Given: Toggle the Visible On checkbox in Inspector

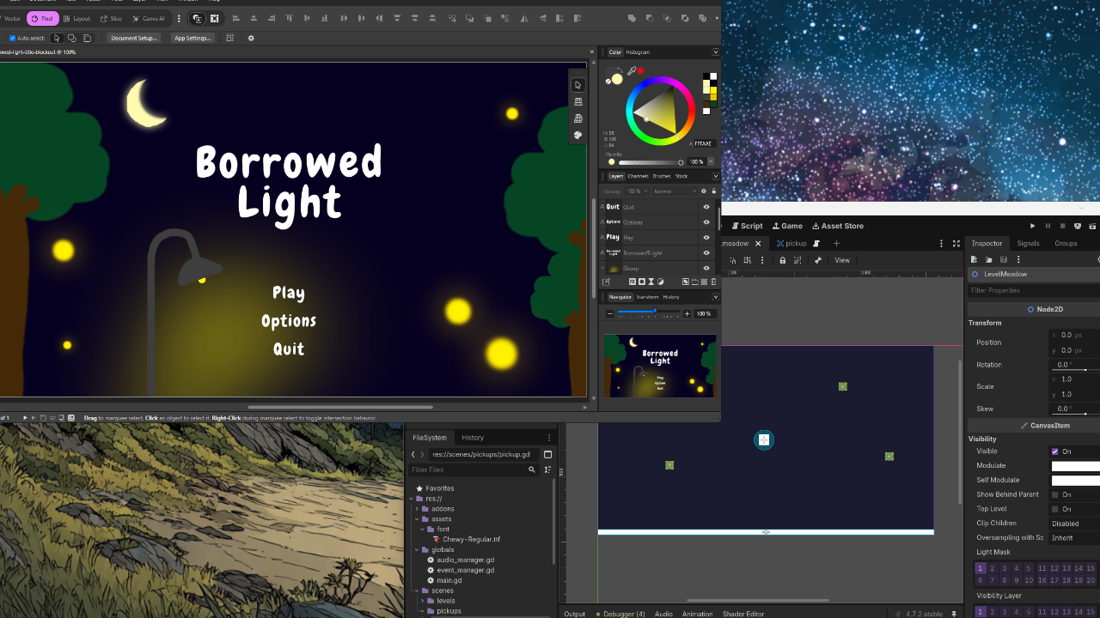Looking at the screenshot, I should pos(1055,451).
